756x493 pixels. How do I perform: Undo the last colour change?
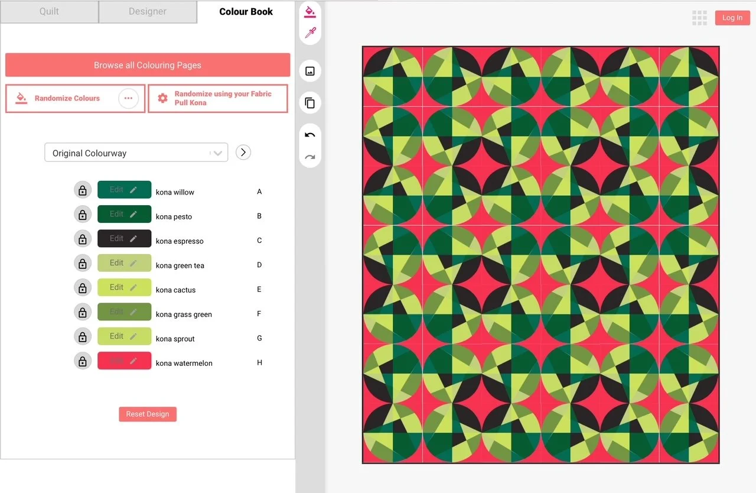pos(310,135)
